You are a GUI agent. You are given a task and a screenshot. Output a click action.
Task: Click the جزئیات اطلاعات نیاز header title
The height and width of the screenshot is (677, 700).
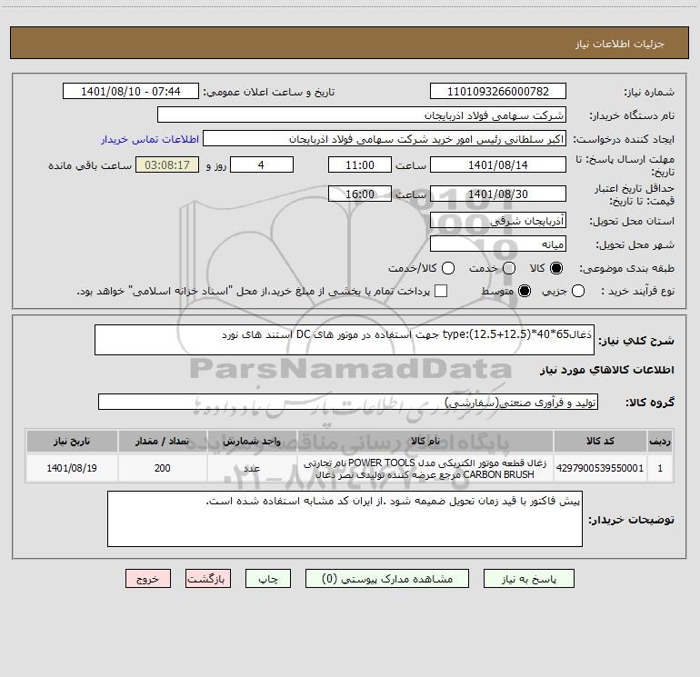tap(620, 44)
